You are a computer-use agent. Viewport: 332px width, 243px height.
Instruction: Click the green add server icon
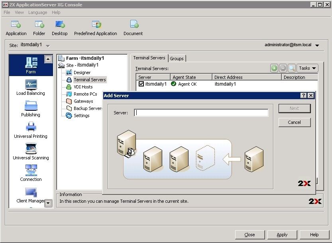[274, 68]
